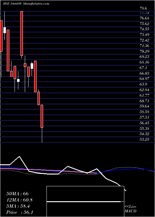Viewport: 155px width, 217px height.
Task: Click the white candle near 74.55
Action: pos(5,30)
